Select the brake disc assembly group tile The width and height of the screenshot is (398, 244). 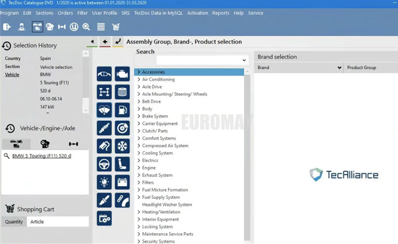(x=122, y=128)
